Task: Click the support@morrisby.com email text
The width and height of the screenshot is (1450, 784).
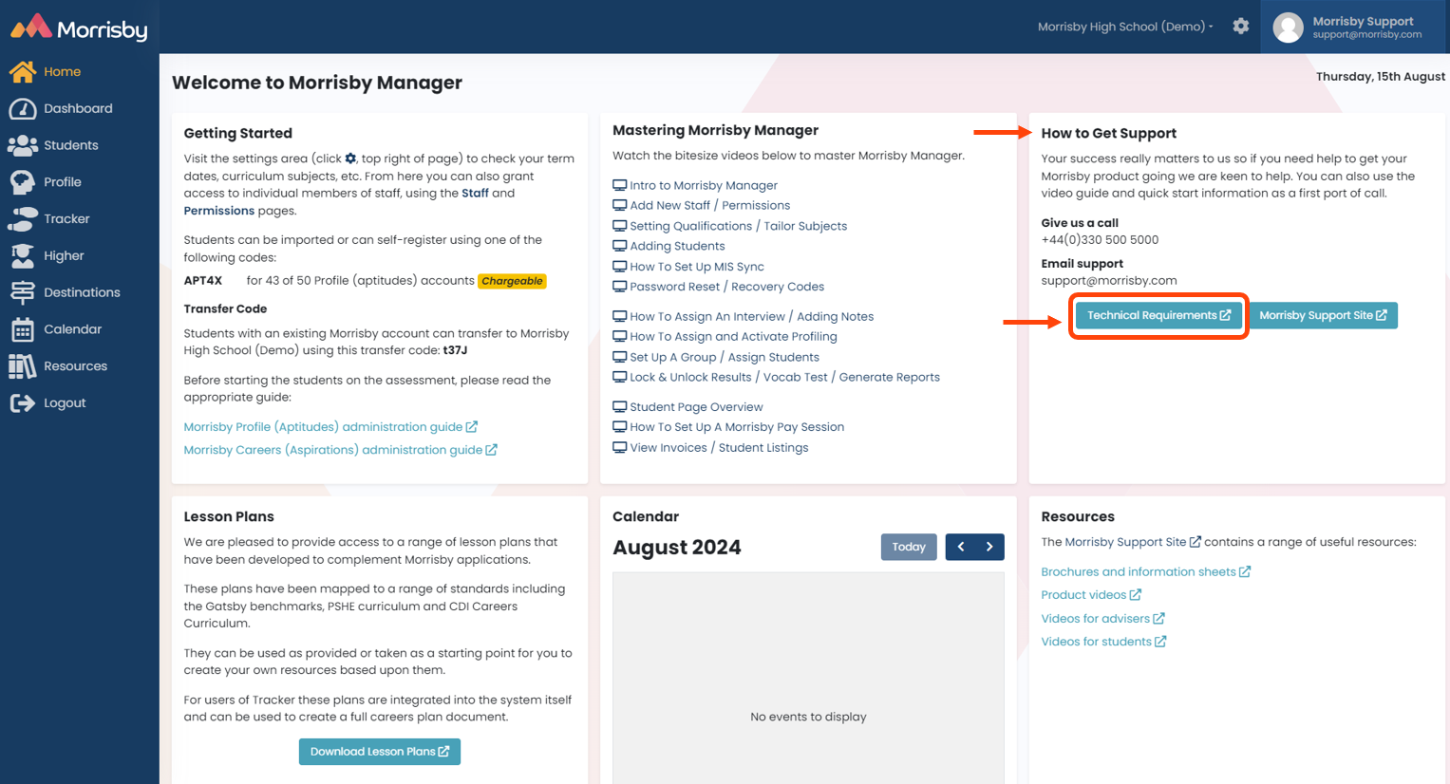Action: click(1109, 281)
